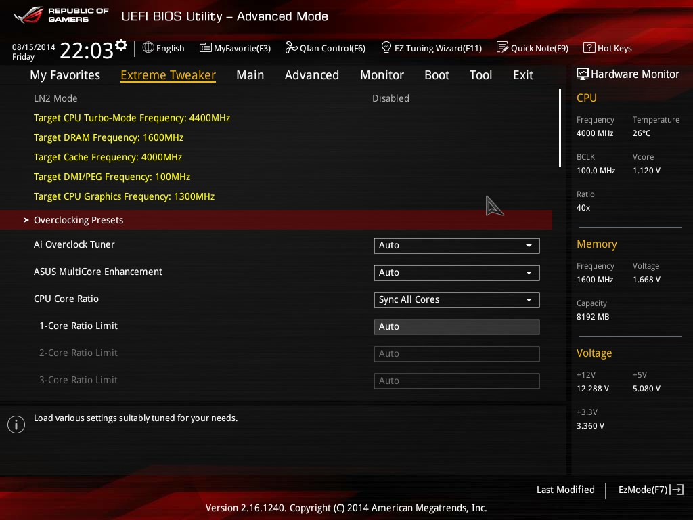
Task: Click the Republic of Gamers logo
Action: tap(61, 16)
